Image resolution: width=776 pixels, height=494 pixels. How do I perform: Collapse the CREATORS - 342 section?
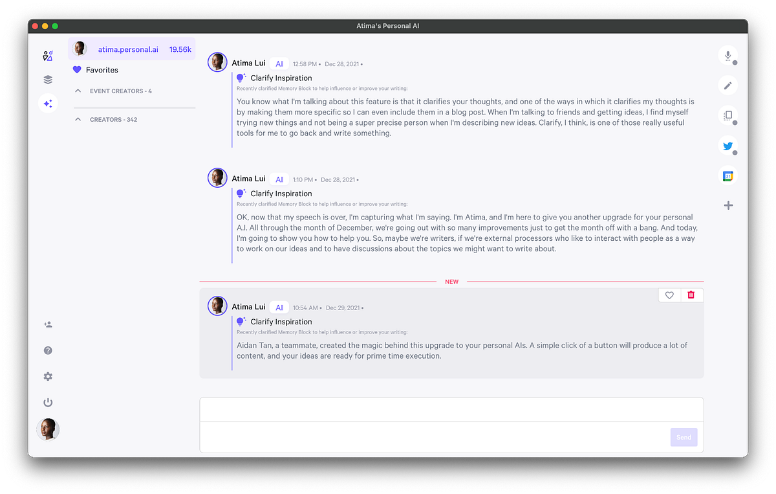[x=78, y=119]
